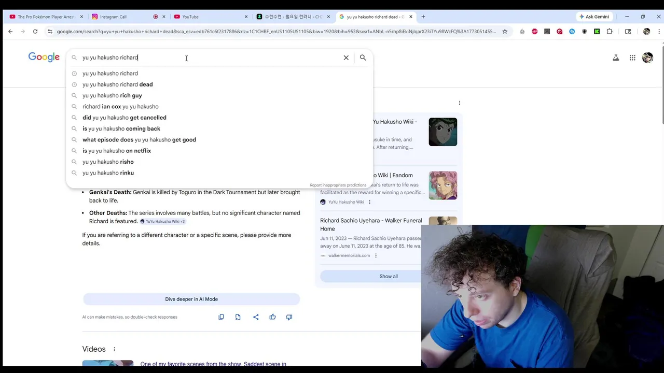Open a new browser tab

(423, 17)
